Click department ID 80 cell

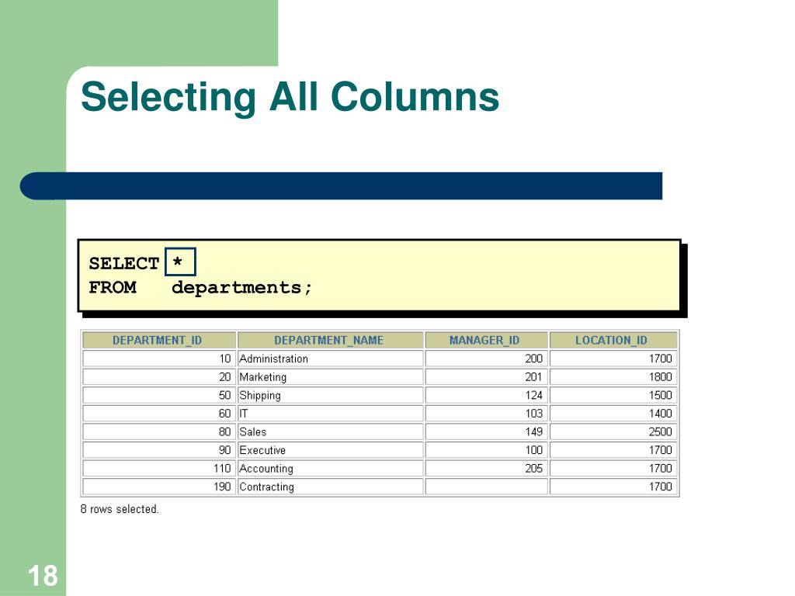tap(158, 431)
